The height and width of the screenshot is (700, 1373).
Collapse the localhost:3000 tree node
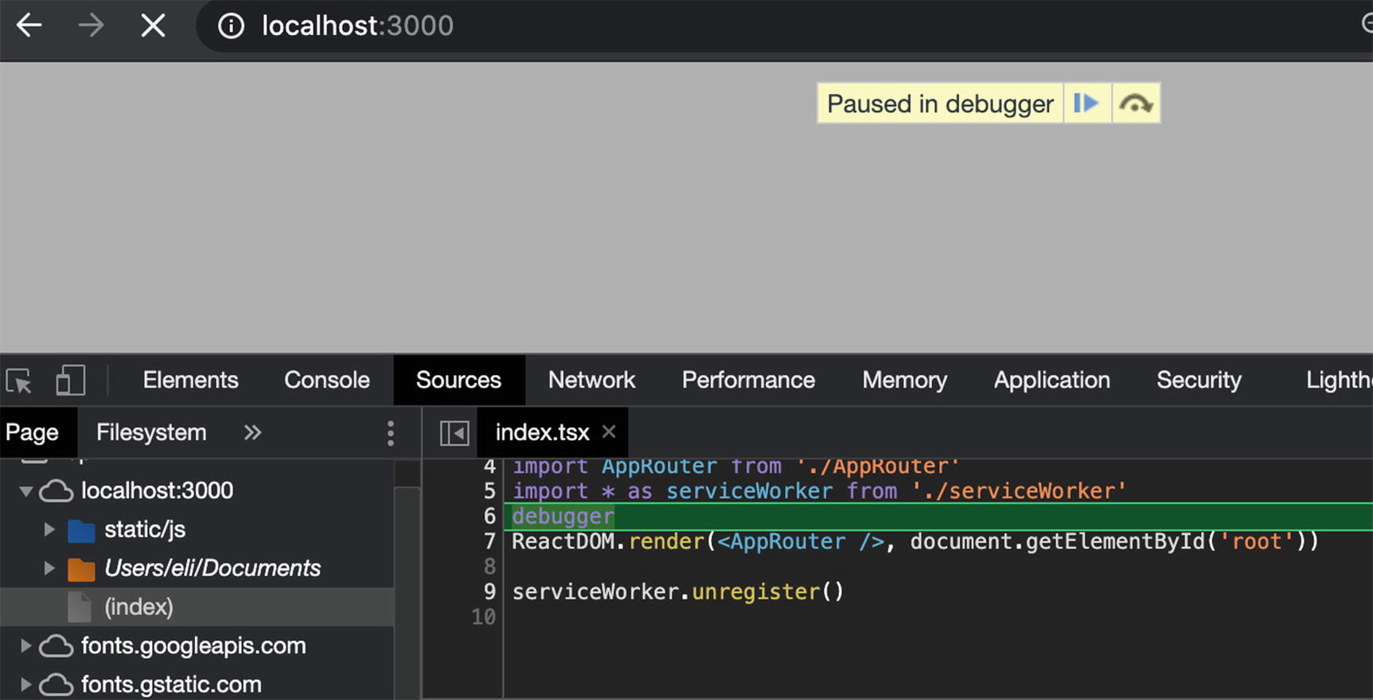(26, 491)
